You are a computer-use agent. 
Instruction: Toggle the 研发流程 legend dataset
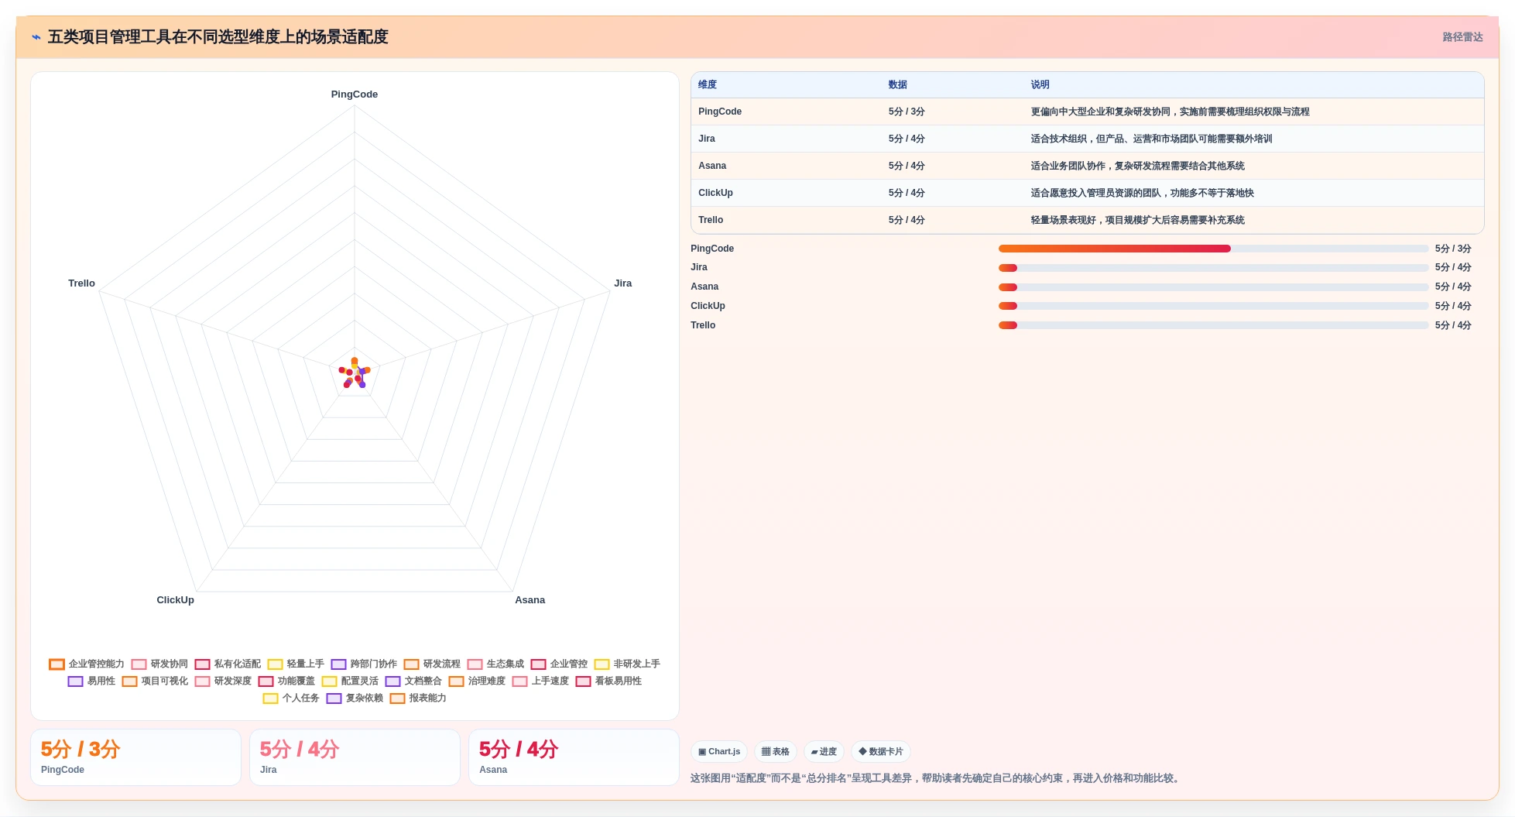point(432,664)
